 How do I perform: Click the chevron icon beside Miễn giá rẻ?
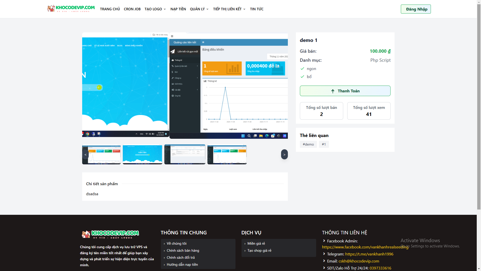[x=245, y=244]
